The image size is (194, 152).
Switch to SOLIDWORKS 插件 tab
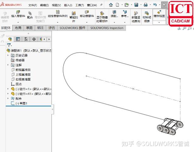pyautogui.click(x=72, y=28)
